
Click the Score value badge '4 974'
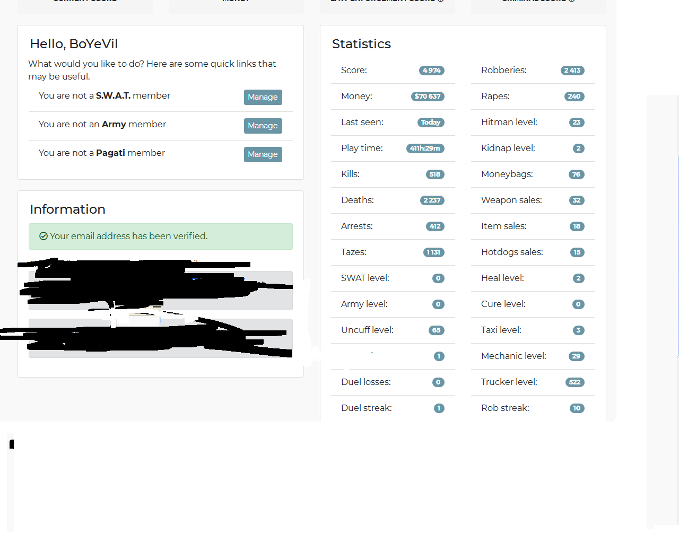coord(431,71)
